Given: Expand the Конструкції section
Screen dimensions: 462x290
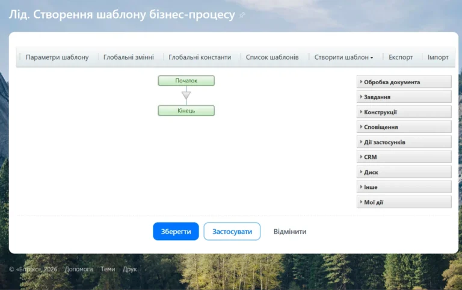Looking at the screenshot, I should point(404,112).
